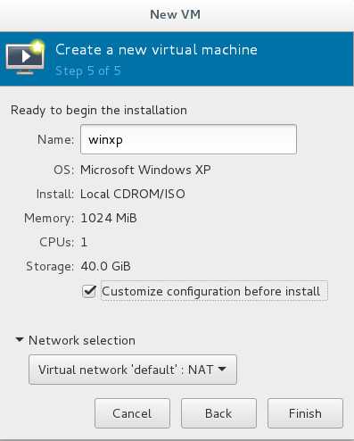
Task: Click the Network selection label text
Action: pos(82,340)
